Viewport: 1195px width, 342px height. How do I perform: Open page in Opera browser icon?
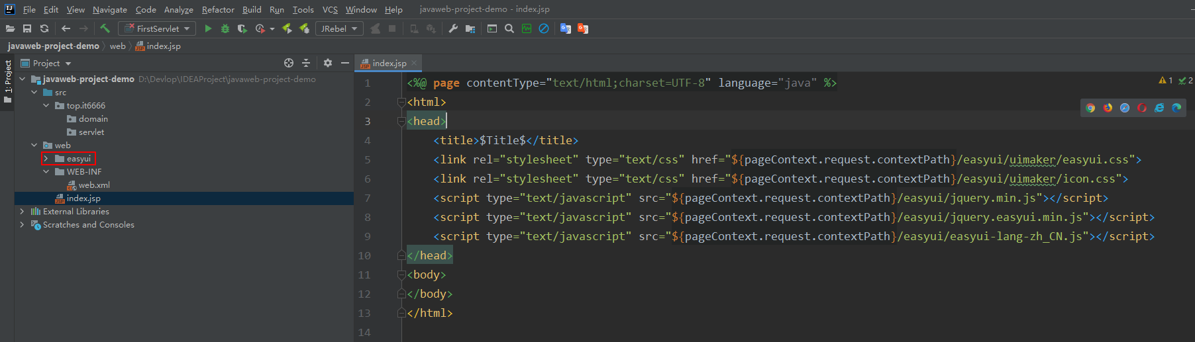(x=1142, y=108)
